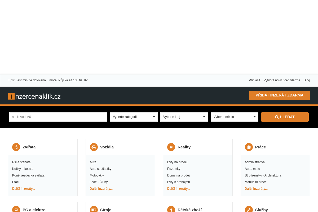Select Kočky a koťata subcategory
This screenshot has height=212, width=318.
pyautogui.click(x=23, y=169)
